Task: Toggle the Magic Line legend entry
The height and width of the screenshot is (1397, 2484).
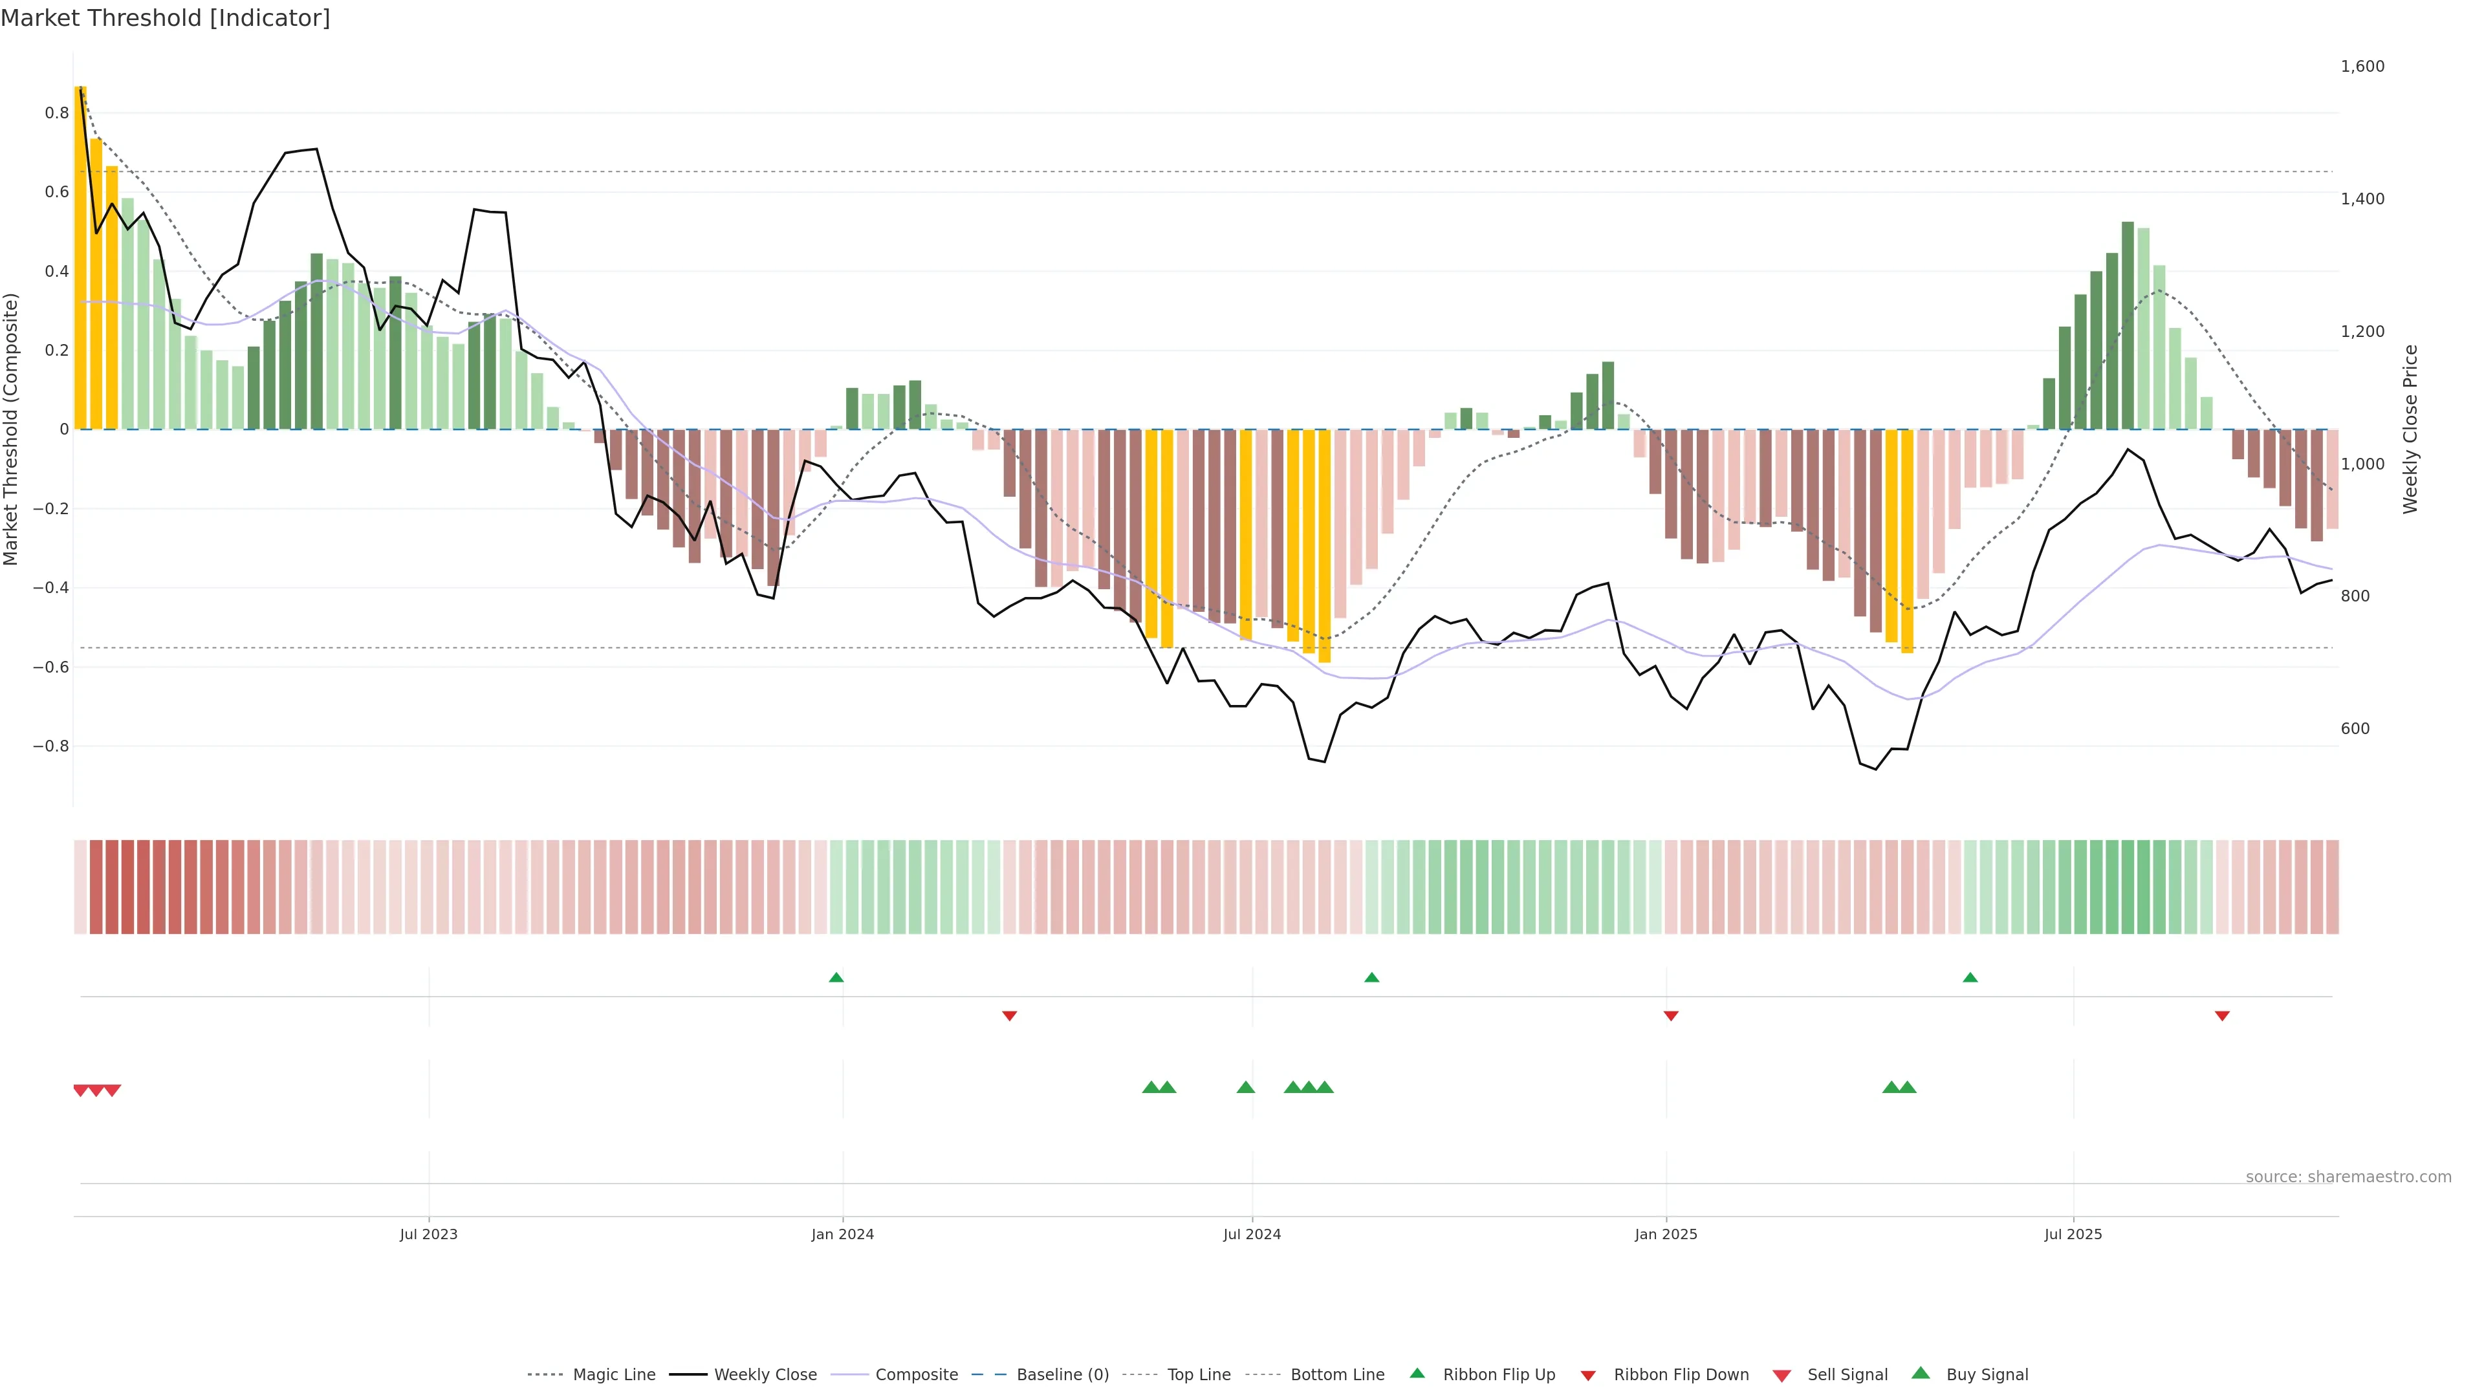Action: point(613,1375)
